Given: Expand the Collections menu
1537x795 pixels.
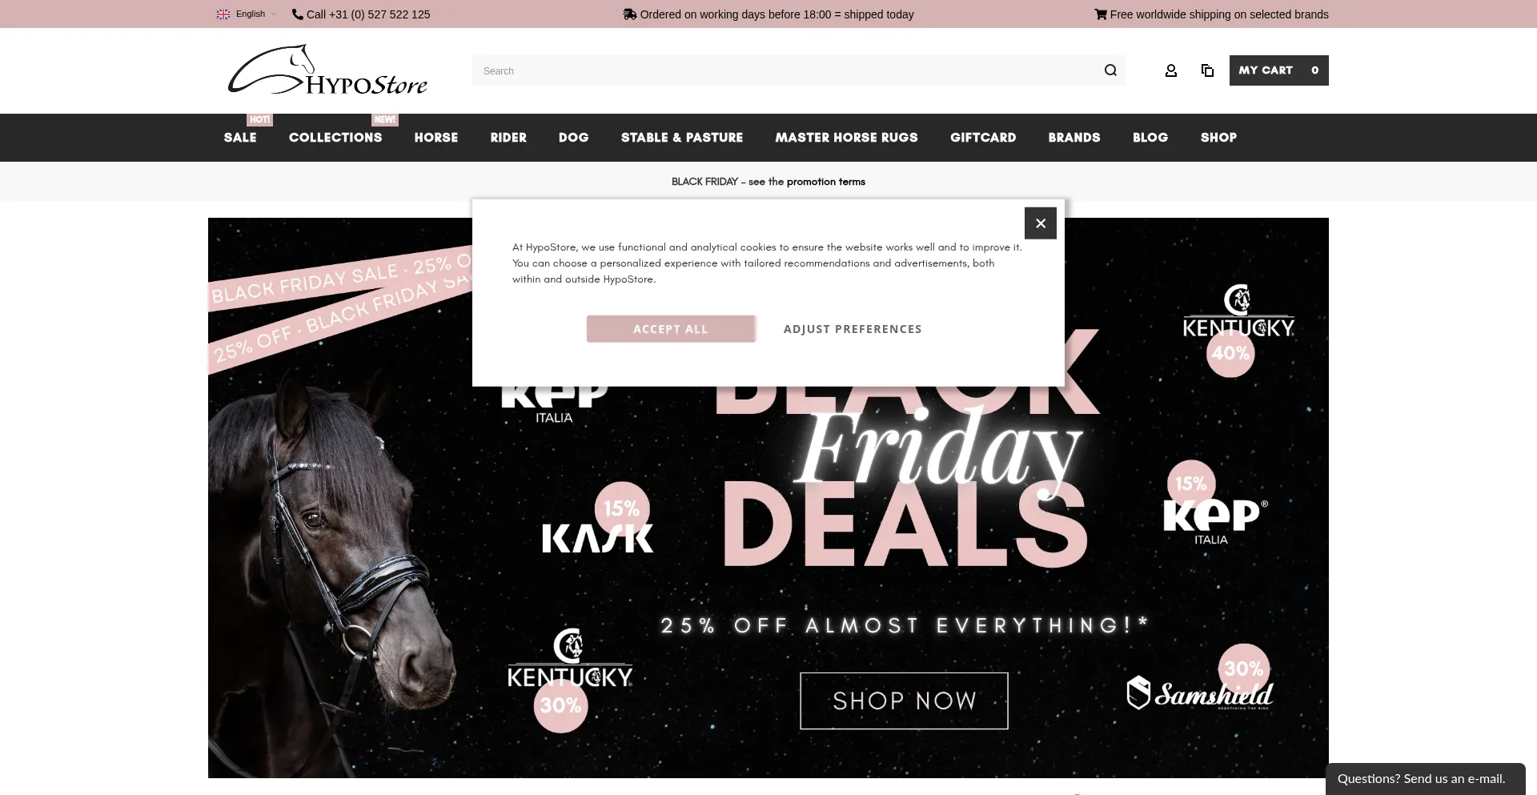Looking at the screenshot, I should pos(335,138).
